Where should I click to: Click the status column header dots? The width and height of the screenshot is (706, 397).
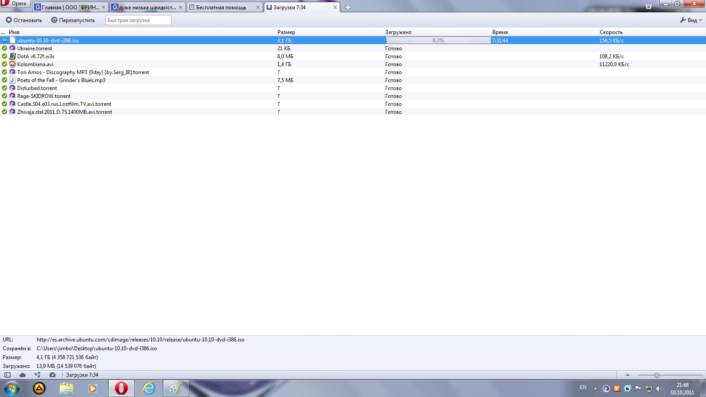[x=3, y=32]
